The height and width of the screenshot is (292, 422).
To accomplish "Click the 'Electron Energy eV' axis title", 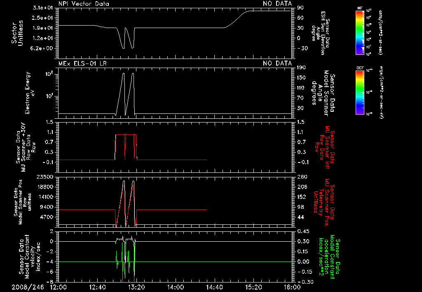I will pyautogui.click(x=30, y=93).
